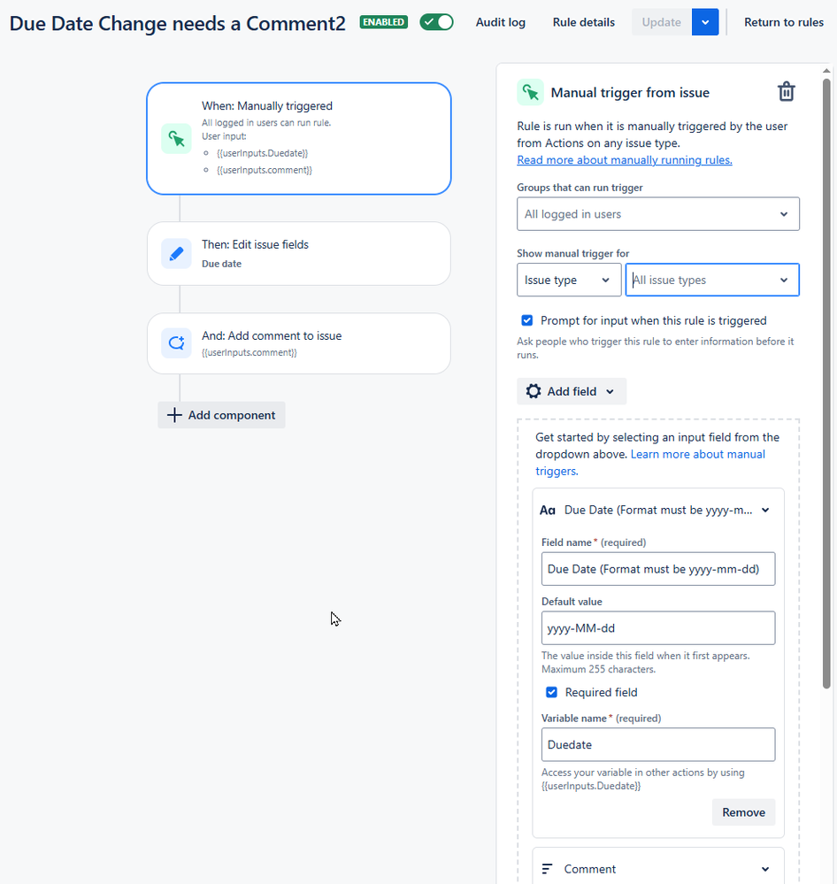This screenshot has width=837, height=884.
Task: Click the green cursor icon in Manually triggered card
Action: pyautogui.click(x=176, y=139)
